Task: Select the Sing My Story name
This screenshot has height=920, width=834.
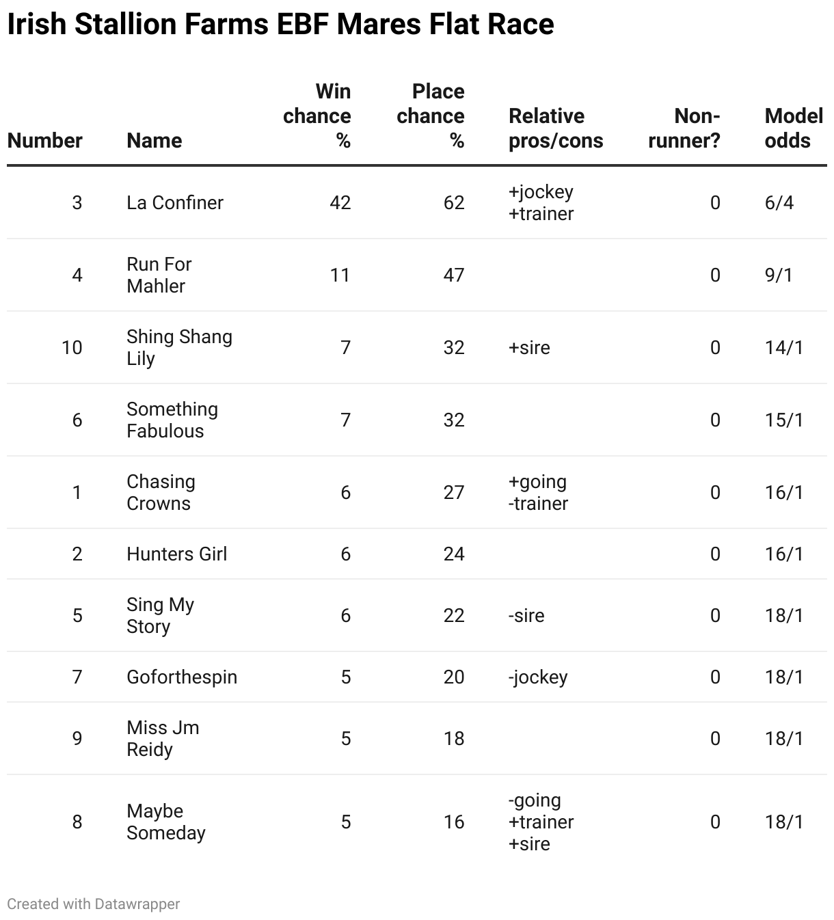Action: pos(160,616)
